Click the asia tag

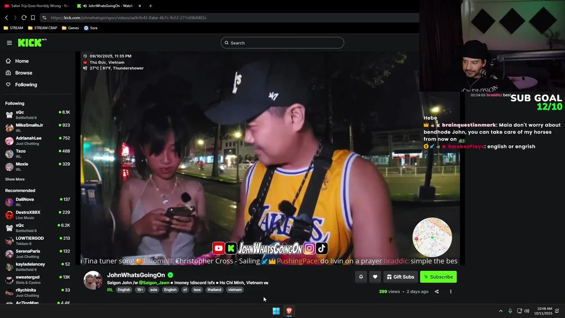(153, 290)
